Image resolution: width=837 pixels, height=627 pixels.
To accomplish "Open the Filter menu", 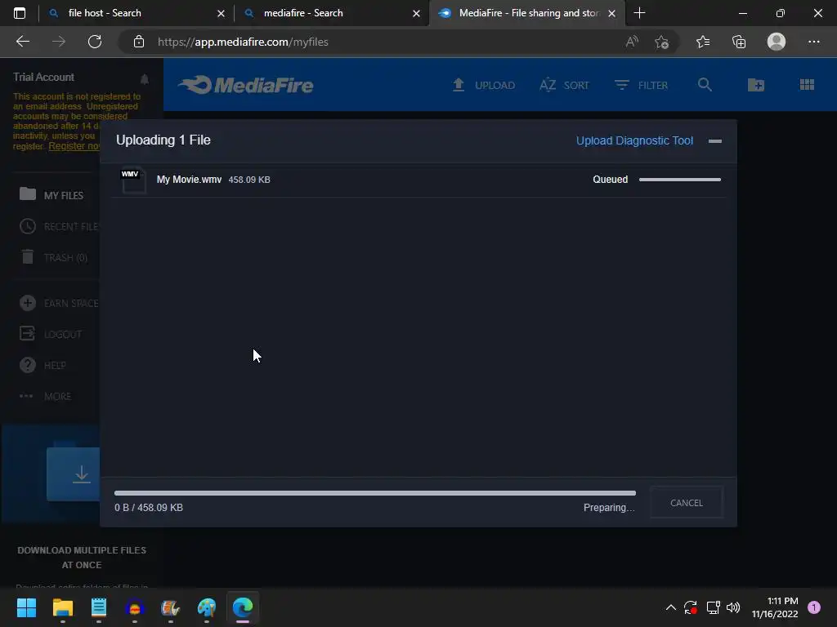I will pyautogui.click(x=641, y=85).
